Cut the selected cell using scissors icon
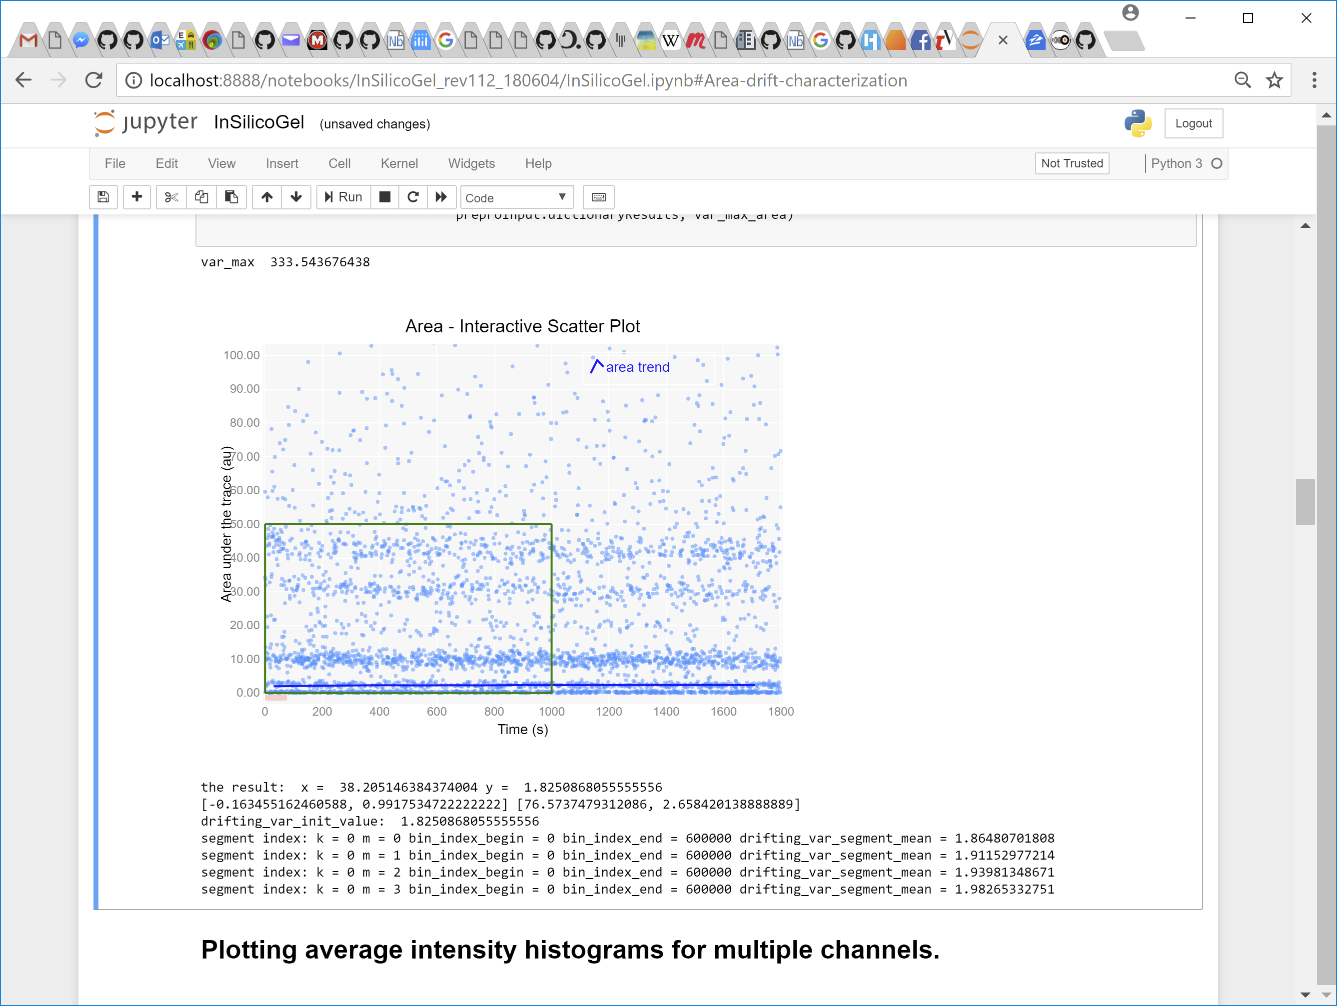 [170, 197]
